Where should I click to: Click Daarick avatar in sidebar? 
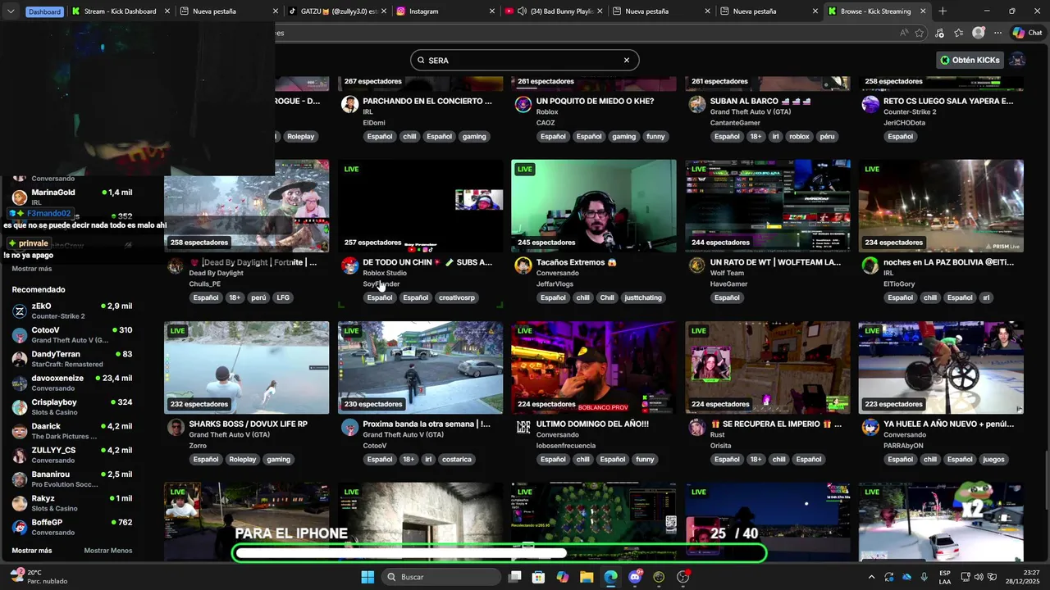pyautogui.click(x=20, y=431)
